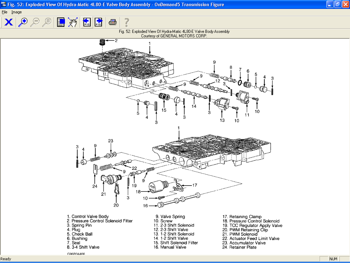The height and width of the screenshot is (263, 350).
Task: Print the figure with the printer icon
Action: click(x=112, y=22)
